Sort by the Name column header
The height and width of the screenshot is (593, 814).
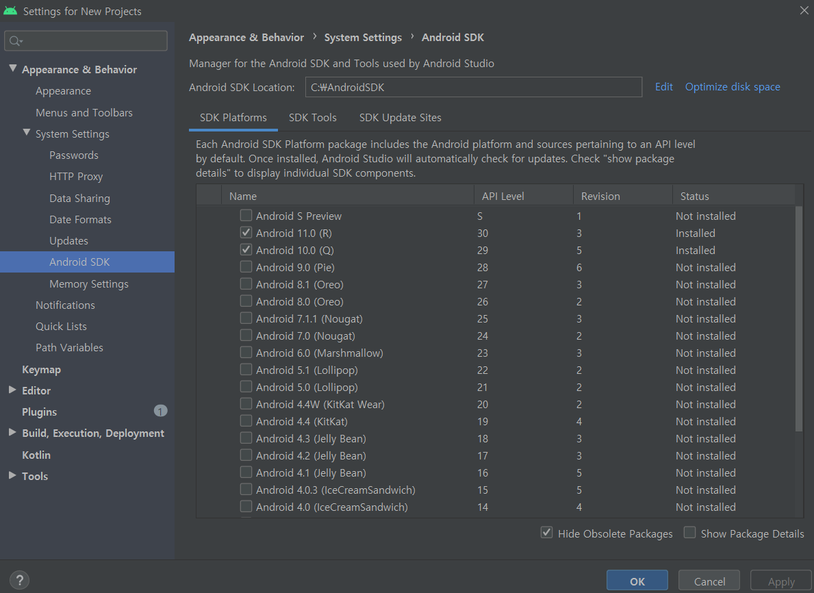point(347,196)
